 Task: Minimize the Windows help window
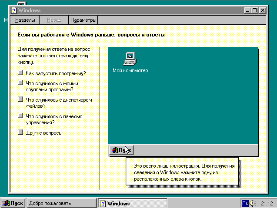(x=247, y=10)
